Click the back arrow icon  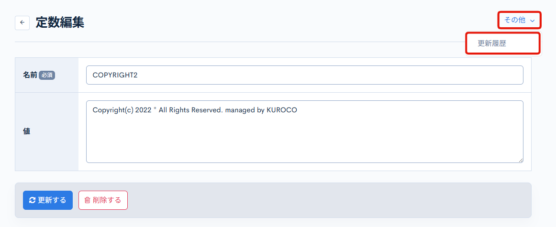coord(22,22)
